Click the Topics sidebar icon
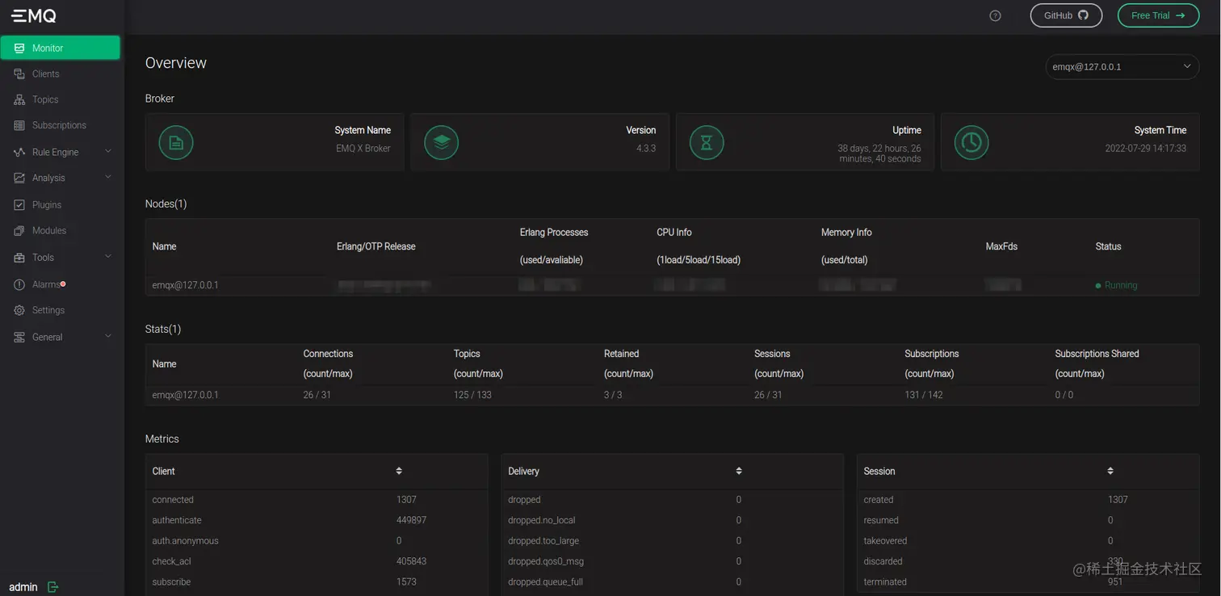1221x596 pixels. pyautogui.click(x=19, y=100)
